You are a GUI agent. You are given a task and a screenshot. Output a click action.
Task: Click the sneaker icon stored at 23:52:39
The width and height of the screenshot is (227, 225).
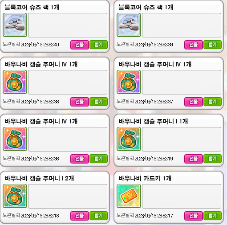pos(129,25)
